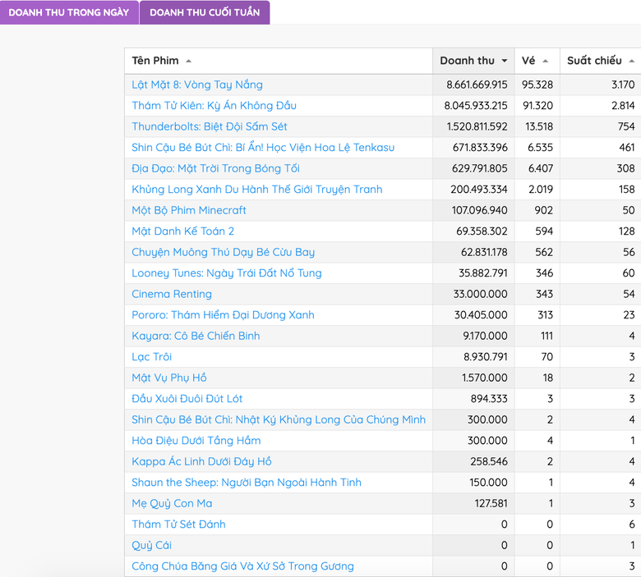Switch to the Doanh Thu Trong Ngày tab
The image size is (641, 577).
[x=69, y=12]
